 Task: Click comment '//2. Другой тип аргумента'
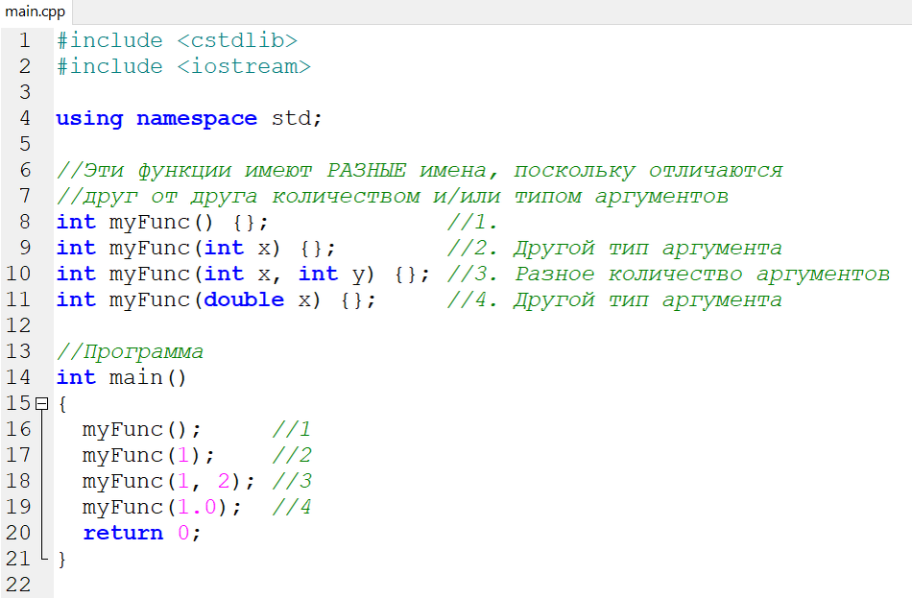click(x=614, y=249)
